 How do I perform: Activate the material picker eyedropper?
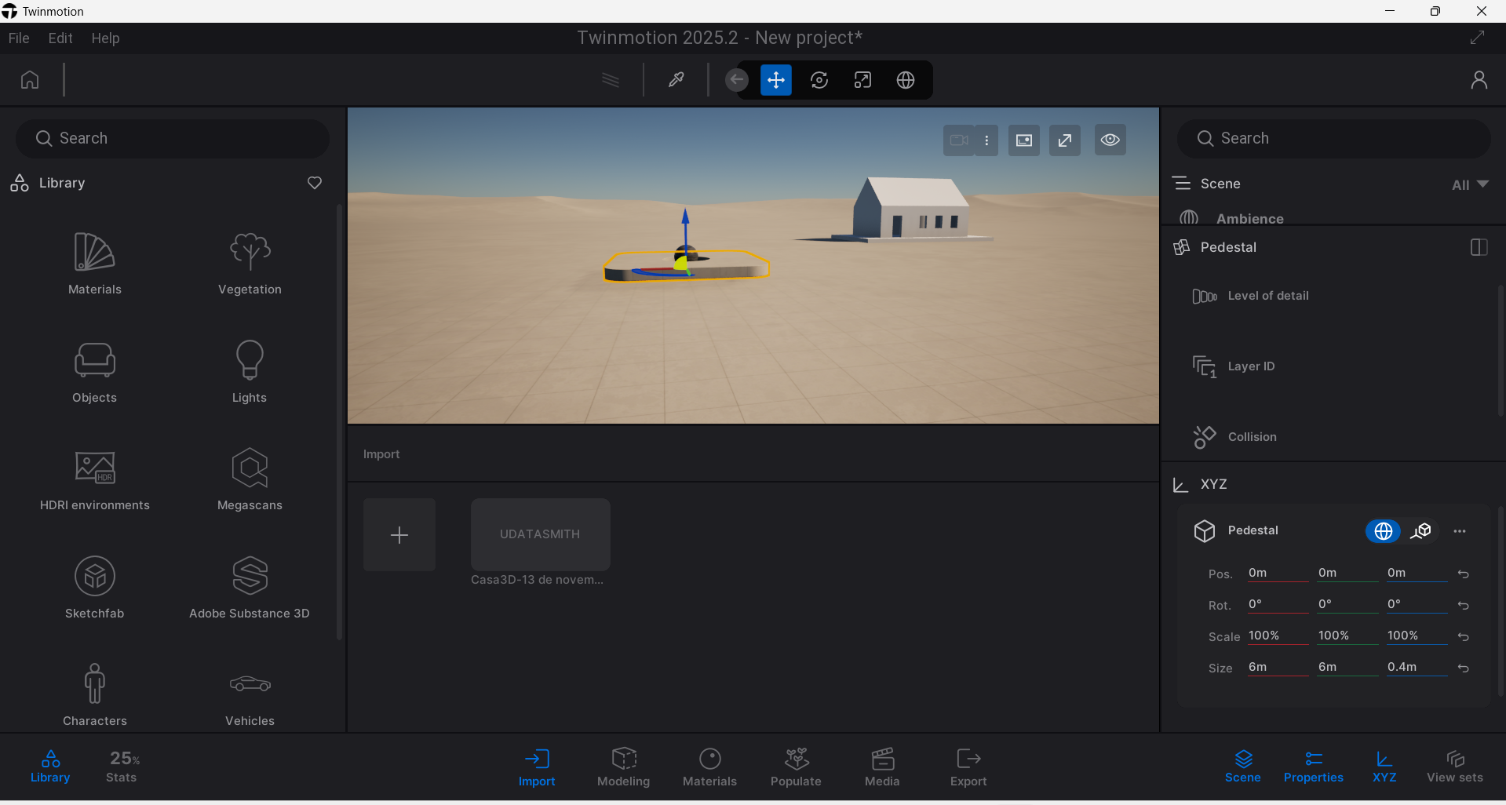(x=676, y=80)
